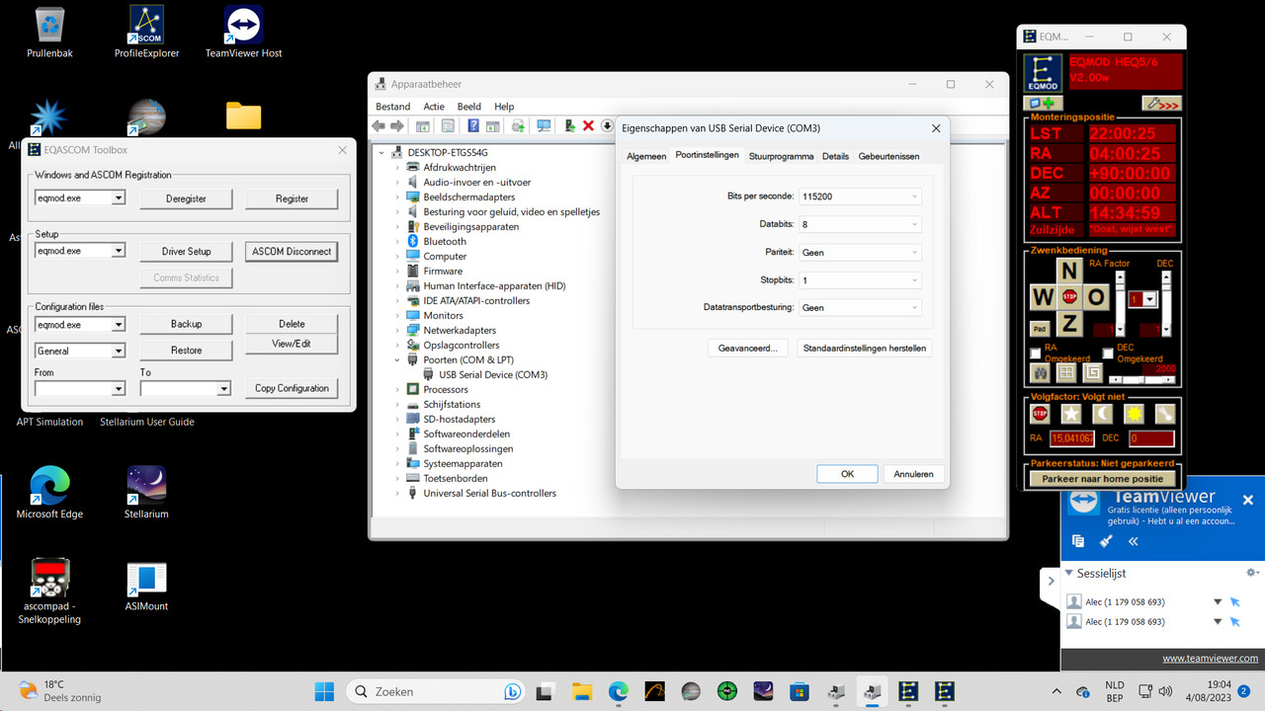Image resolution: width=1265 pixels, height=711 pixels.
Task: Expand the Bluetooth tree node
Action: point(398,241)
